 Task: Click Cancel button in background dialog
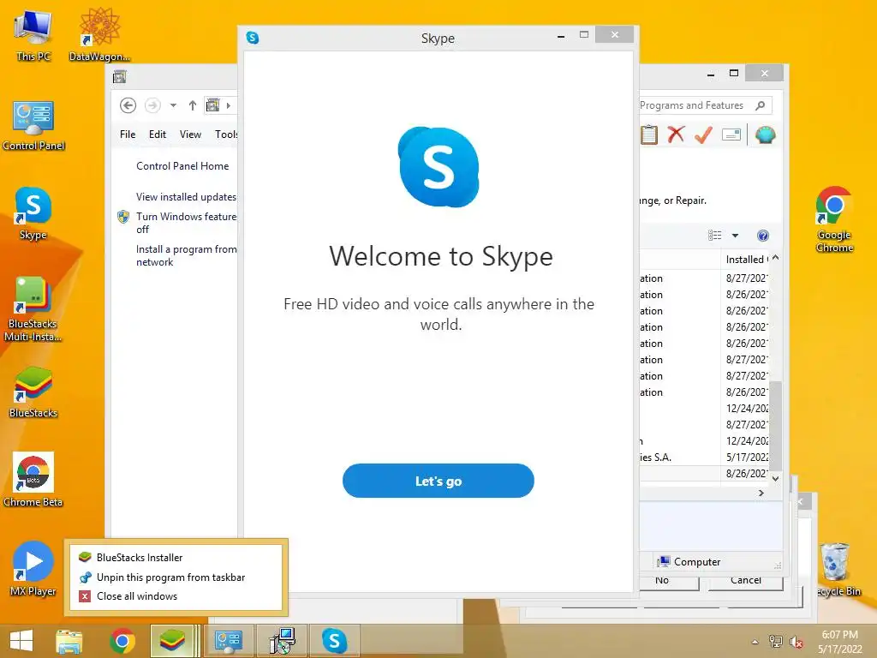pos(746,582)
